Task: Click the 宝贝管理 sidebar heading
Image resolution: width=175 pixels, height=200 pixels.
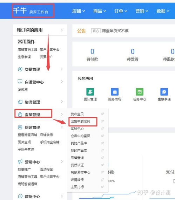Action: click(x=32, y=115)
